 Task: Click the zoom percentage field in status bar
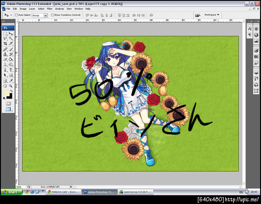pyautogui.click(x=20, y=187)
